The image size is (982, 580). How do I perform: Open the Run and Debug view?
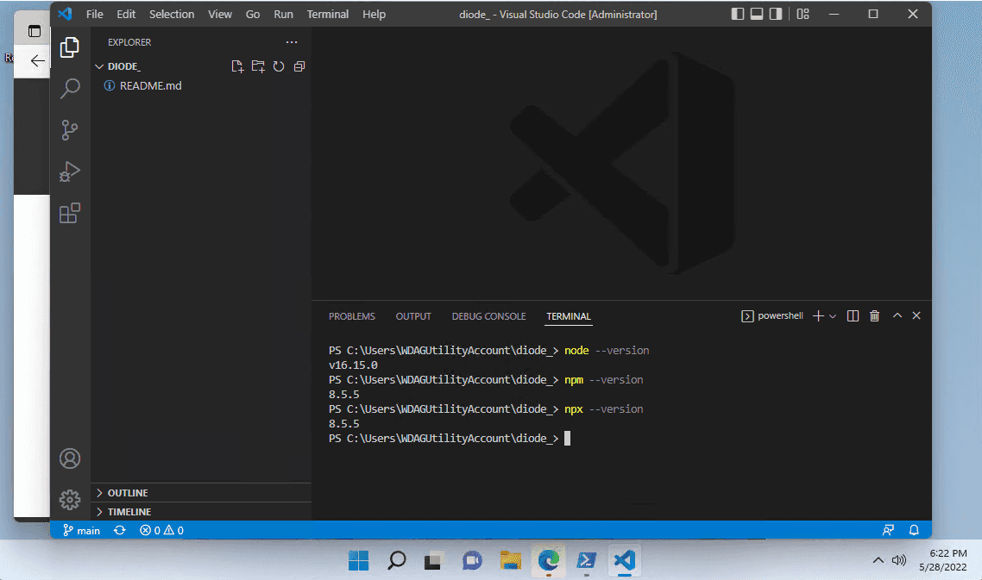70,172
